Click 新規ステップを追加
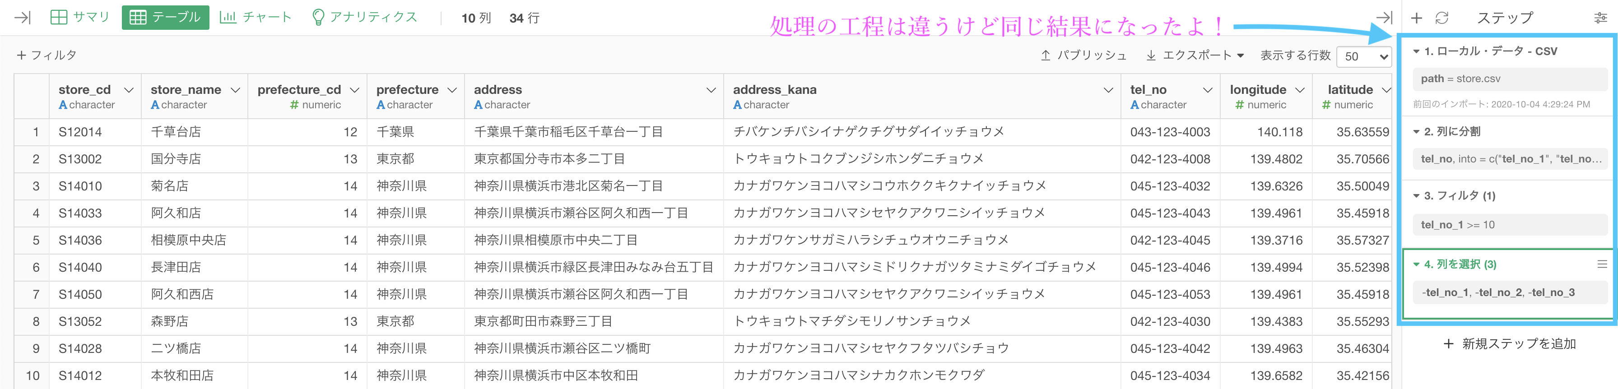 (x=1509, y=344)
